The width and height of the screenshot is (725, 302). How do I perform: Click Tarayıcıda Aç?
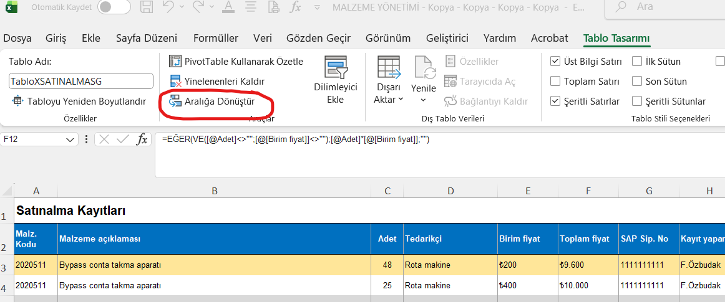(479, 82)
